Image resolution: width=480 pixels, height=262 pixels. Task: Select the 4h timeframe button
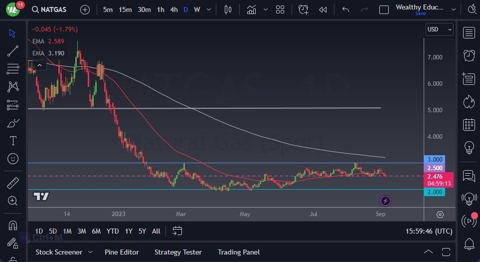pyautogui.click(x=174, y=10)
